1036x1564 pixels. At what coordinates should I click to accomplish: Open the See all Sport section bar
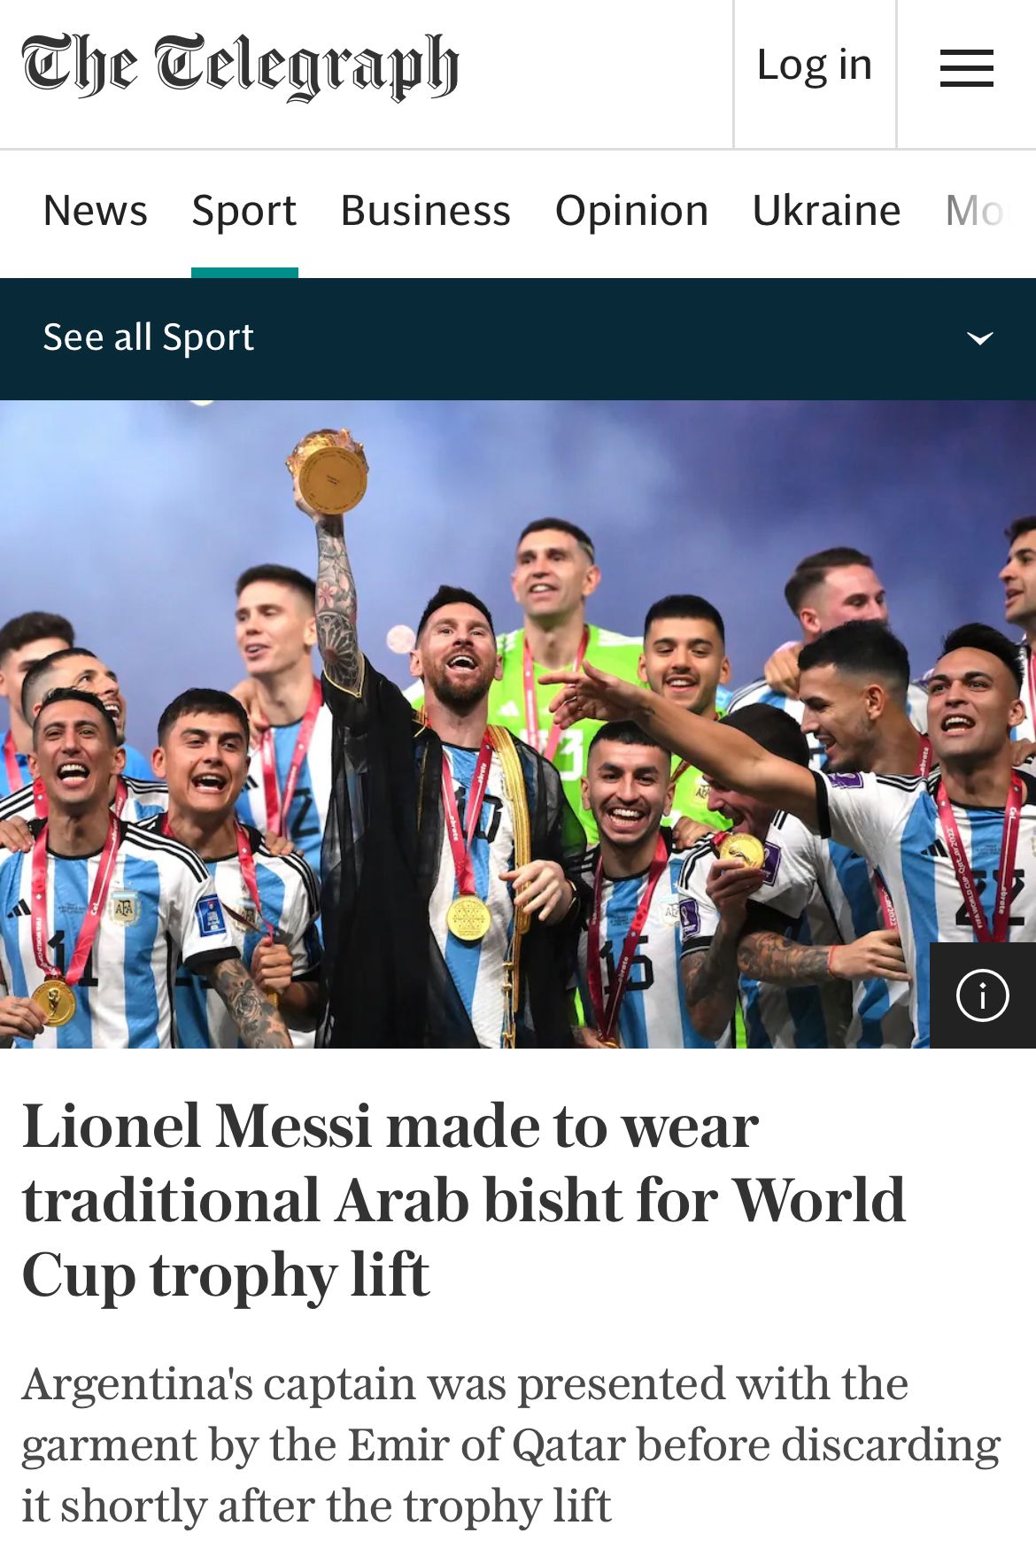pyautogui.click(x=518, y=338)
